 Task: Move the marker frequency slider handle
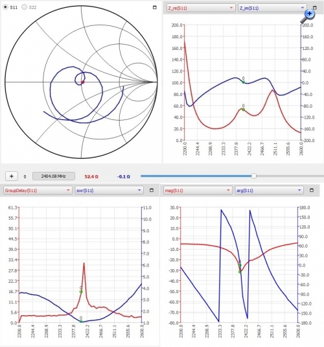pos(254,176)
